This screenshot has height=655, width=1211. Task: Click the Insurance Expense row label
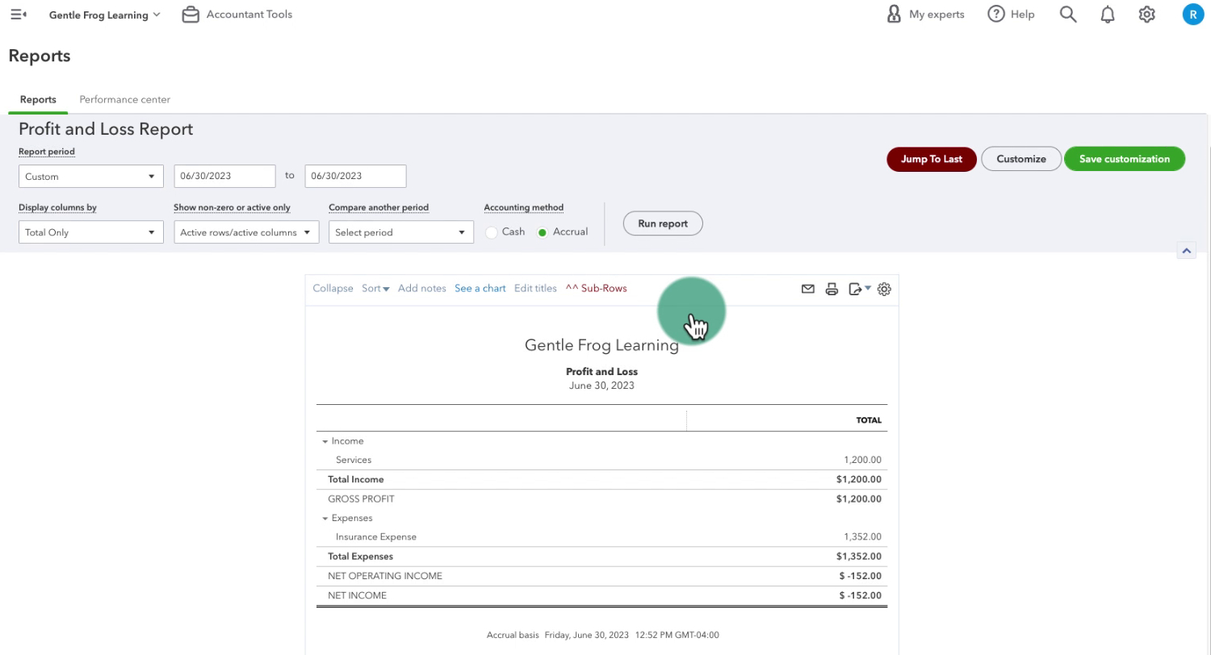coord(376,536)
